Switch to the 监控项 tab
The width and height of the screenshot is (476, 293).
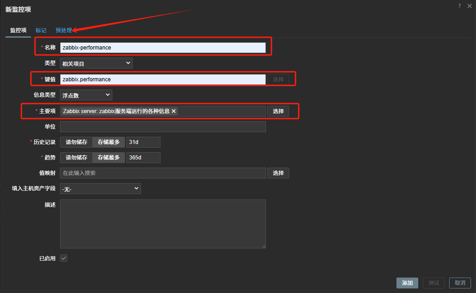(x=18, y=30)
